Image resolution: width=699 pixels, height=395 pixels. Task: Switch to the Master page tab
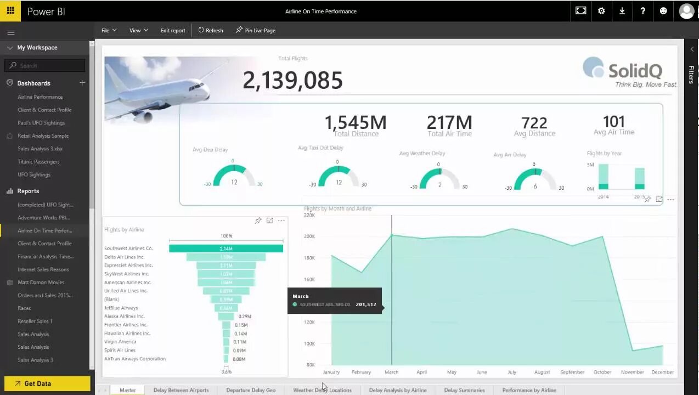point(128,390)
